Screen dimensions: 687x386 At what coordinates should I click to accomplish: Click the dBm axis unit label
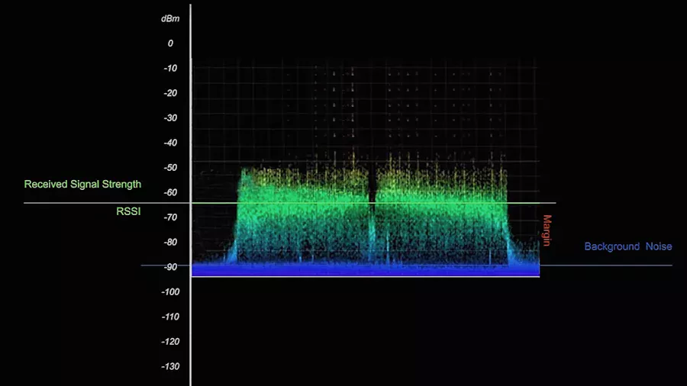tap(170, 19)
